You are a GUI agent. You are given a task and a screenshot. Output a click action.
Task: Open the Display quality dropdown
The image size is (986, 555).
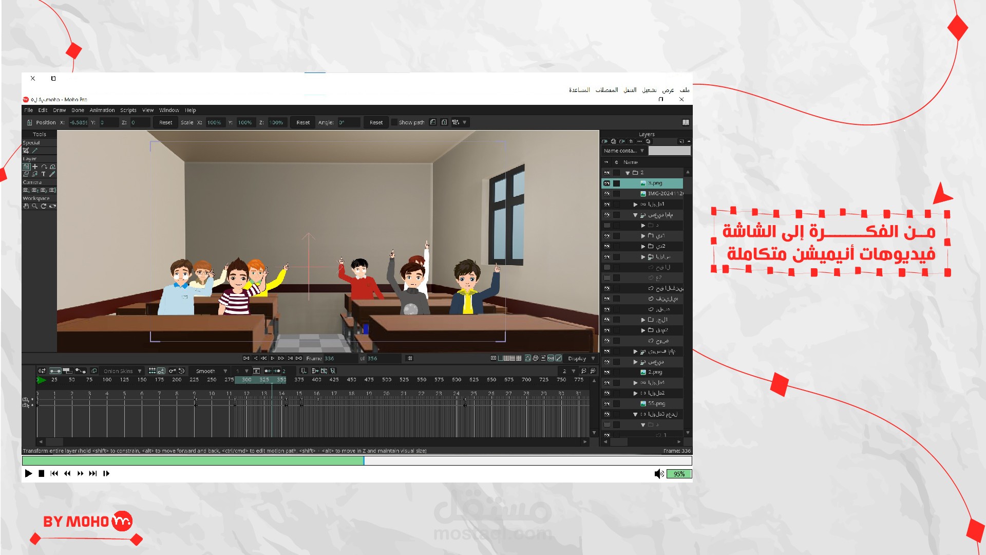pos(581,359)
